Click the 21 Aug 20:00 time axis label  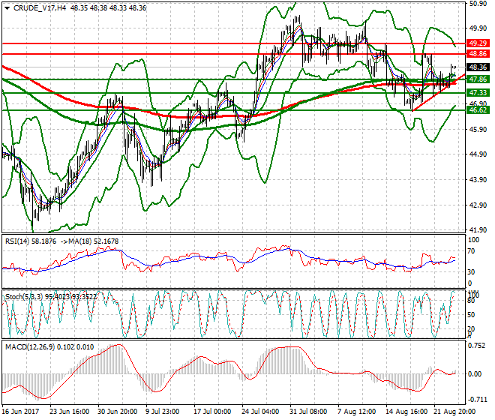pyautogui.click(x=454, y=412)
